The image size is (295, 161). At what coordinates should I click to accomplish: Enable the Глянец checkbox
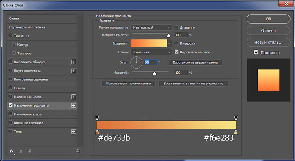[x=11, y=88]
